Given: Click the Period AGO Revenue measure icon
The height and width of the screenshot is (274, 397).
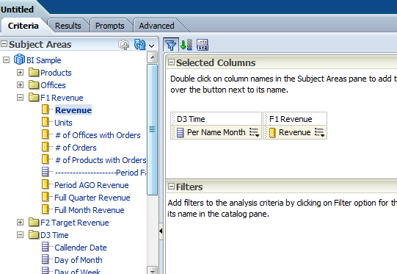Looking at the screenshot, I should tap(45, 184).
